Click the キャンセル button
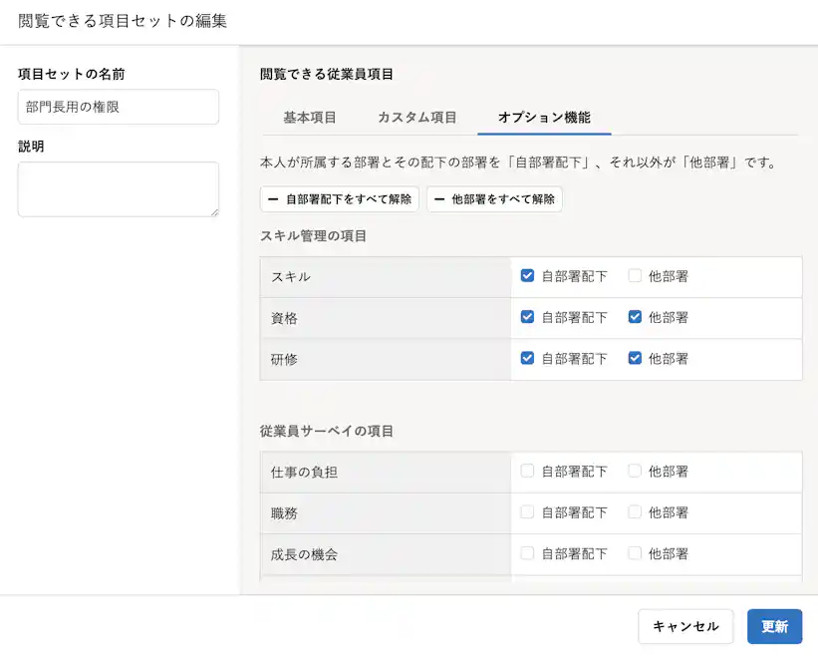 [685, 626]
